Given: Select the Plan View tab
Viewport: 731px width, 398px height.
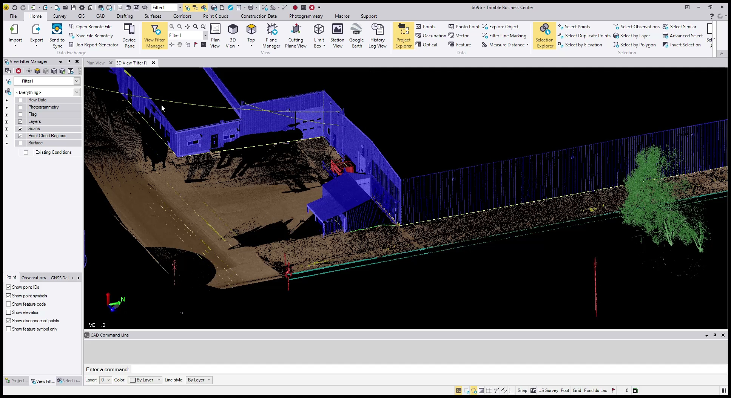Looking at the screenshot, I should 96,63.
